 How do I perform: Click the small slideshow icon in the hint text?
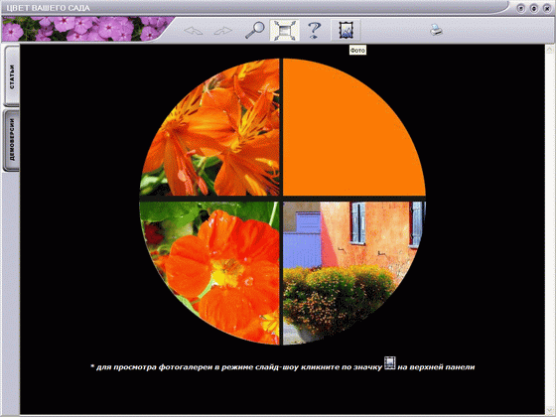tap(389, 363)
